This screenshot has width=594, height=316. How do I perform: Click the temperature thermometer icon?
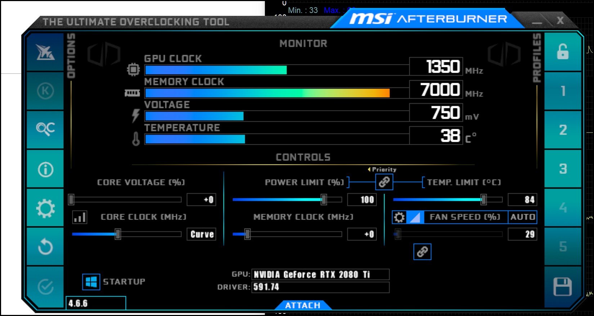click(136, 139)
